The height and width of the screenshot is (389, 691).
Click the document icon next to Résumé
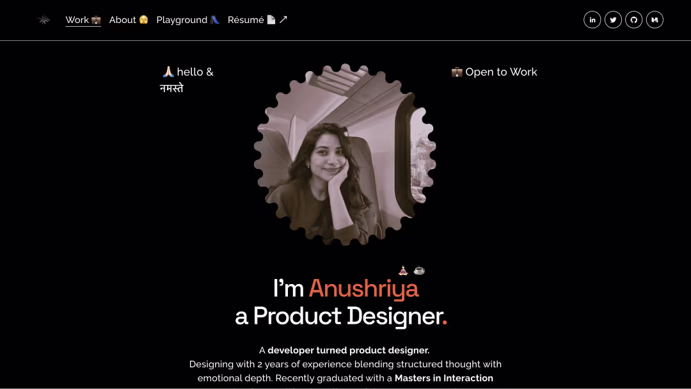271,20
